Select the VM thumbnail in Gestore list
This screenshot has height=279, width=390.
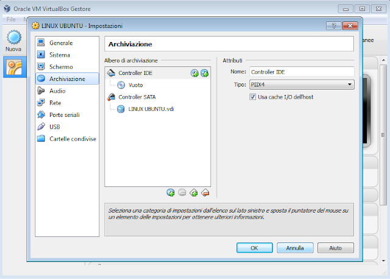point(15,67)
